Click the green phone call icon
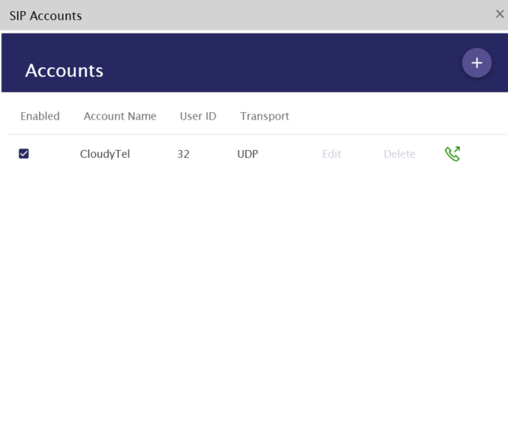The width and height of the screenshot is (508, 435). click(x=453, y=154)
